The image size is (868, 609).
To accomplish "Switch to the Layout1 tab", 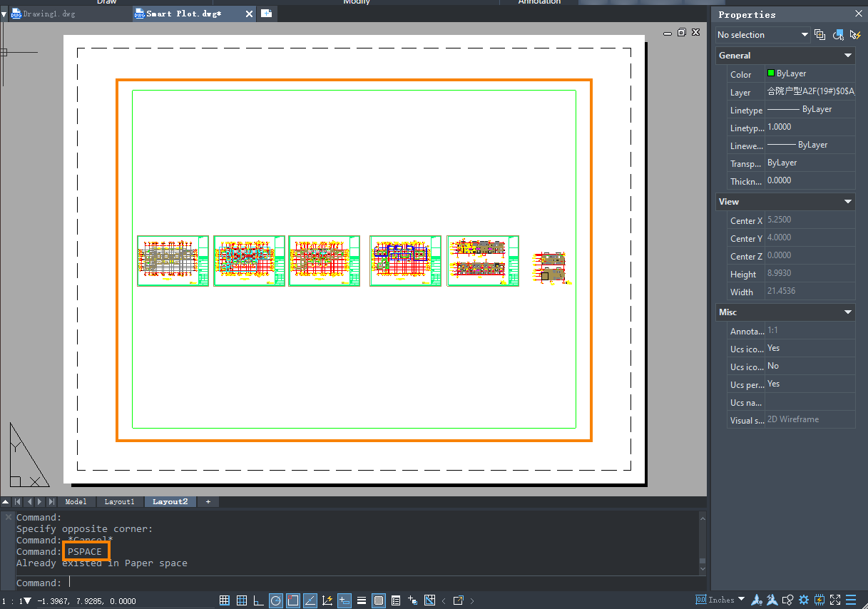I will [120, 502].
